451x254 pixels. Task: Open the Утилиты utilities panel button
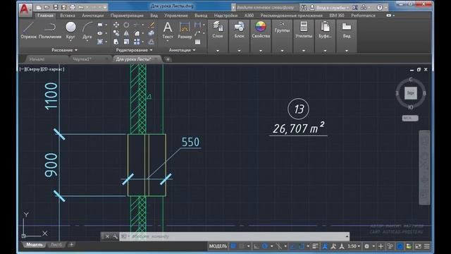(304, 30)
